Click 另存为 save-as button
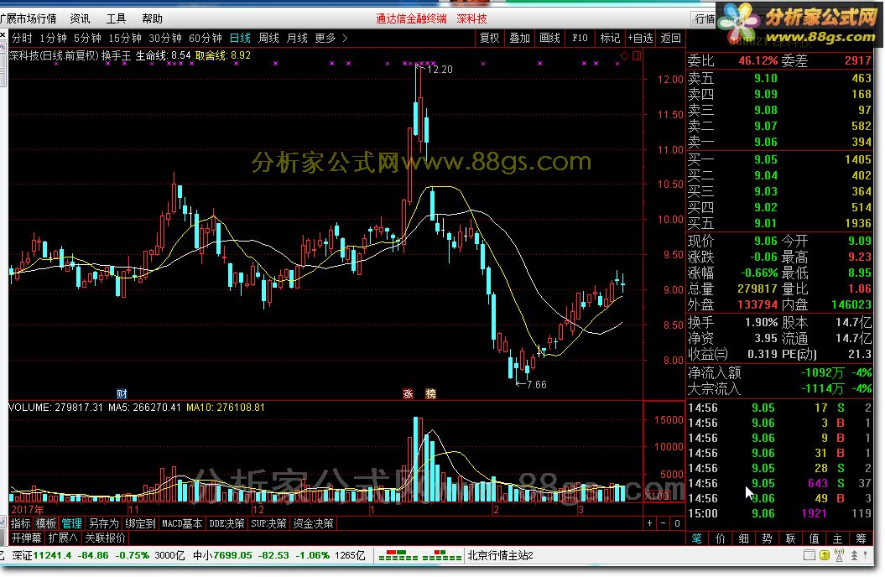The width and height of the screenshot is (885, 577). click(104, 523)
